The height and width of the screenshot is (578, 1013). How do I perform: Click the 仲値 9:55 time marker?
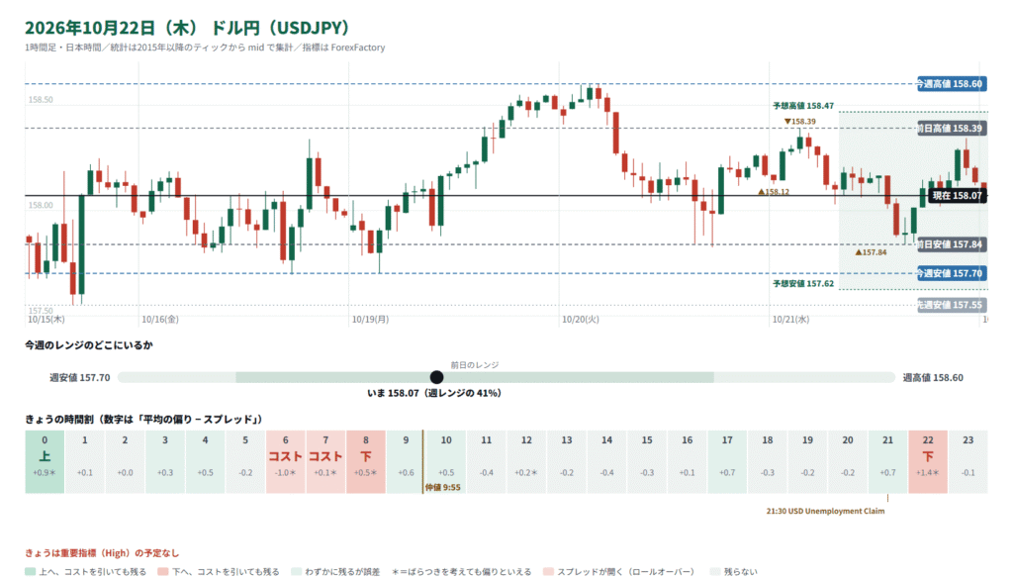coord(442,488)
